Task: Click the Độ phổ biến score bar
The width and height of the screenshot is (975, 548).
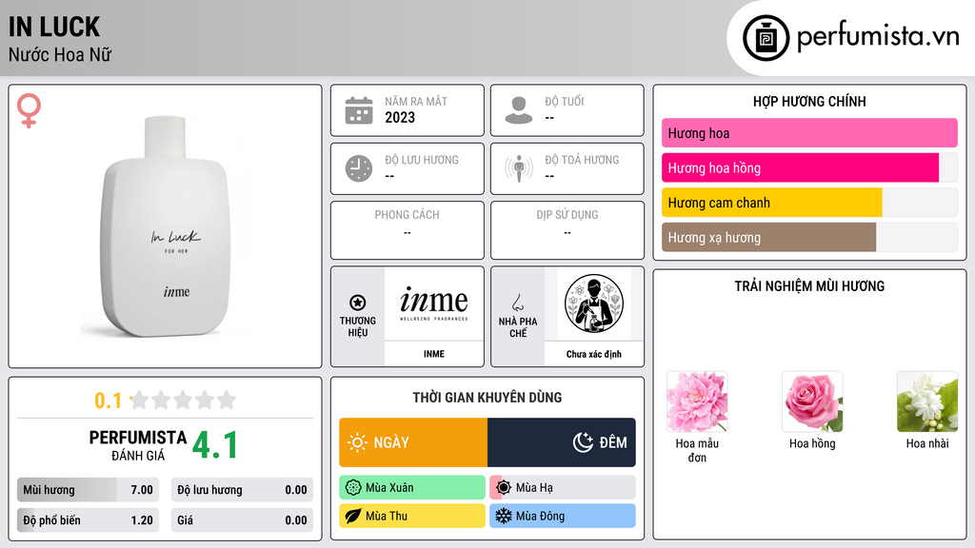Action: [88, 520]
